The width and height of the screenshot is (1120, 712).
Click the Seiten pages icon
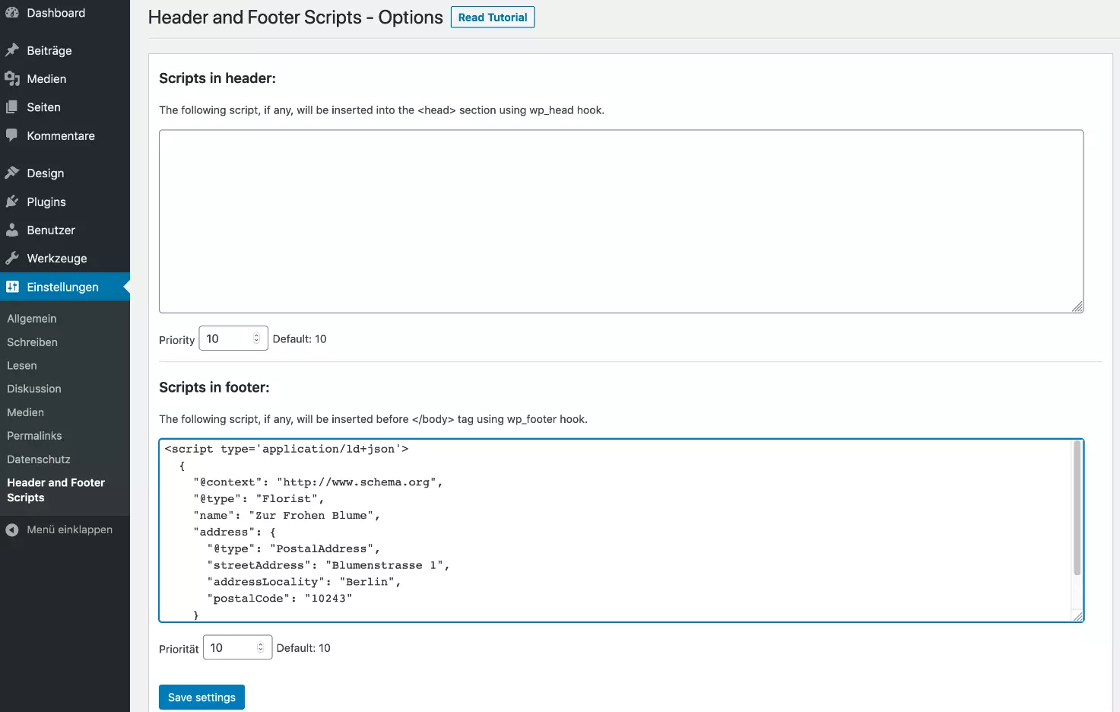tap(12, 107)
